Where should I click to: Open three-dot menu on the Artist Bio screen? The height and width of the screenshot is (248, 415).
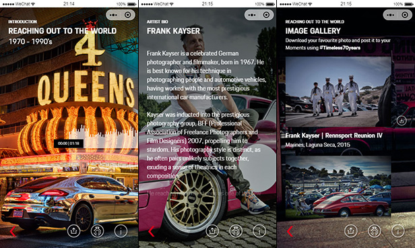252,15
